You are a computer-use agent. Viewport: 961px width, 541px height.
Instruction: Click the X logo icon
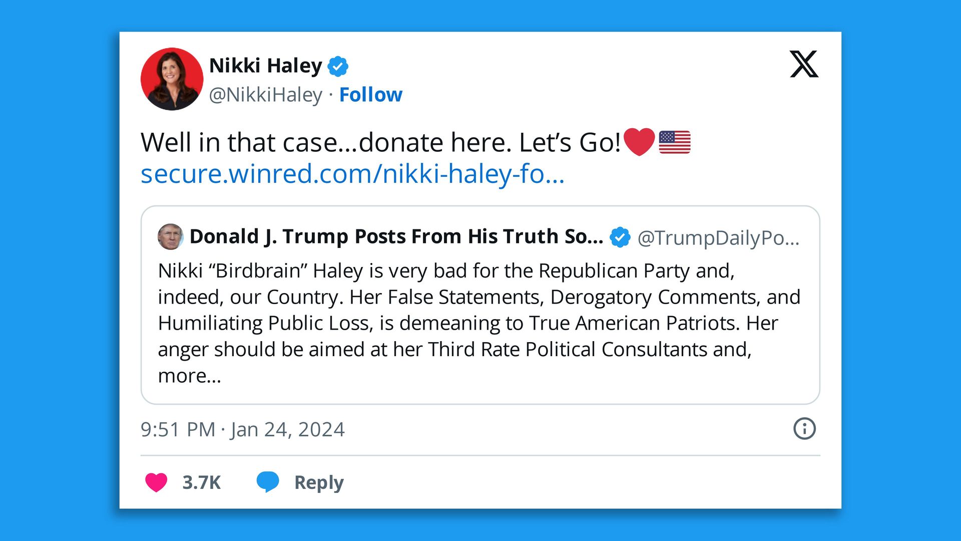click(x=804, y=64)
